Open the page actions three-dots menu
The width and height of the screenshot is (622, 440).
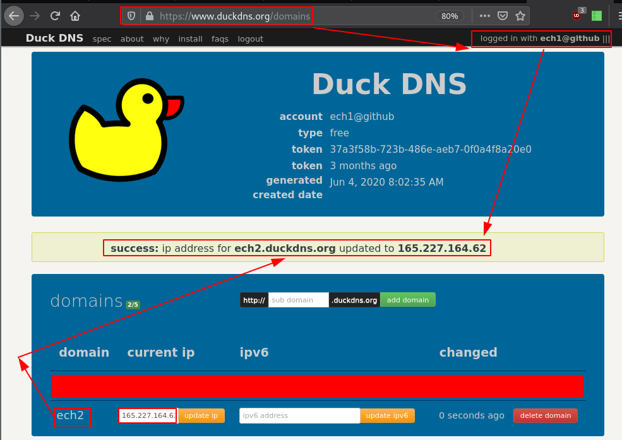click(x=485, y=16)
